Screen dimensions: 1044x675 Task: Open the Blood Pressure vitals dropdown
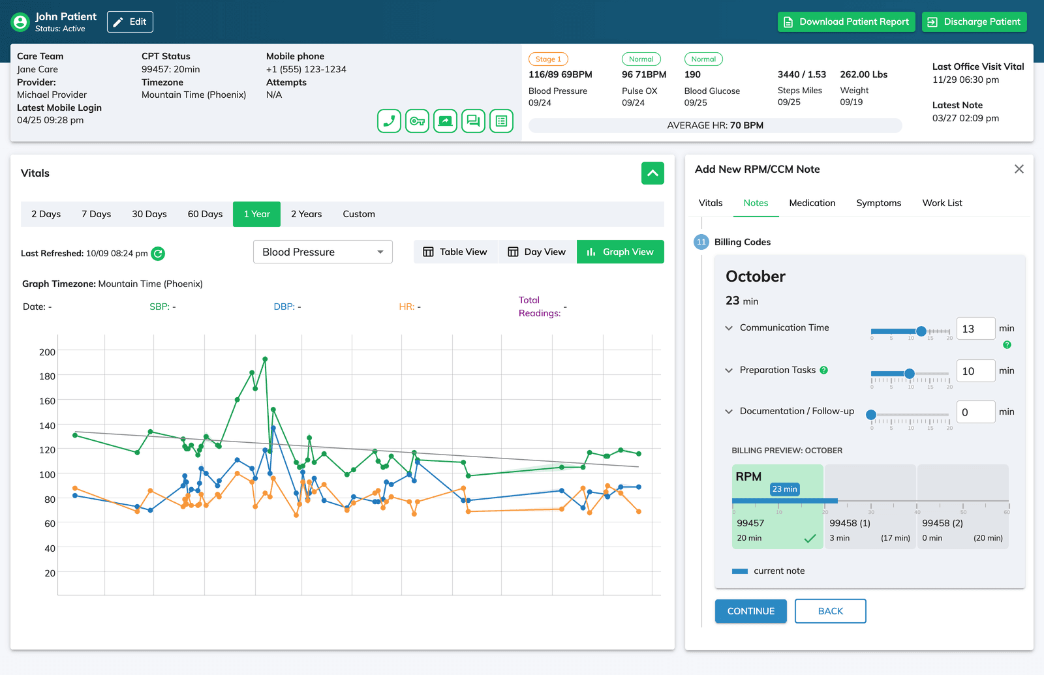(322, 252)
